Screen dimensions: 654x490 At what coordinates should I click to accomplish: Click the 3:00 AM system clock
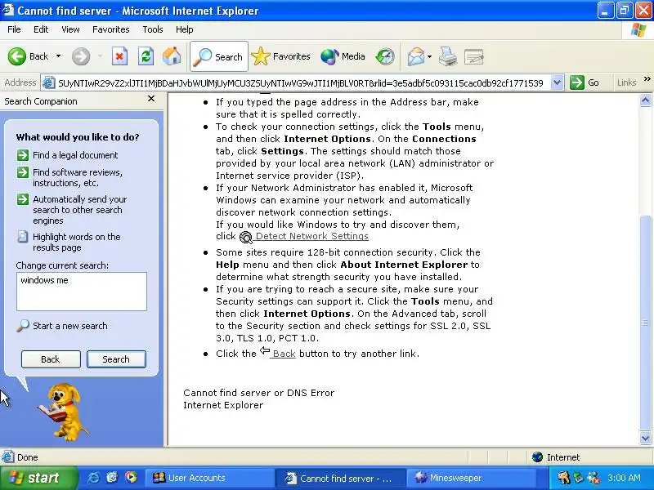[x=624, y=478]
